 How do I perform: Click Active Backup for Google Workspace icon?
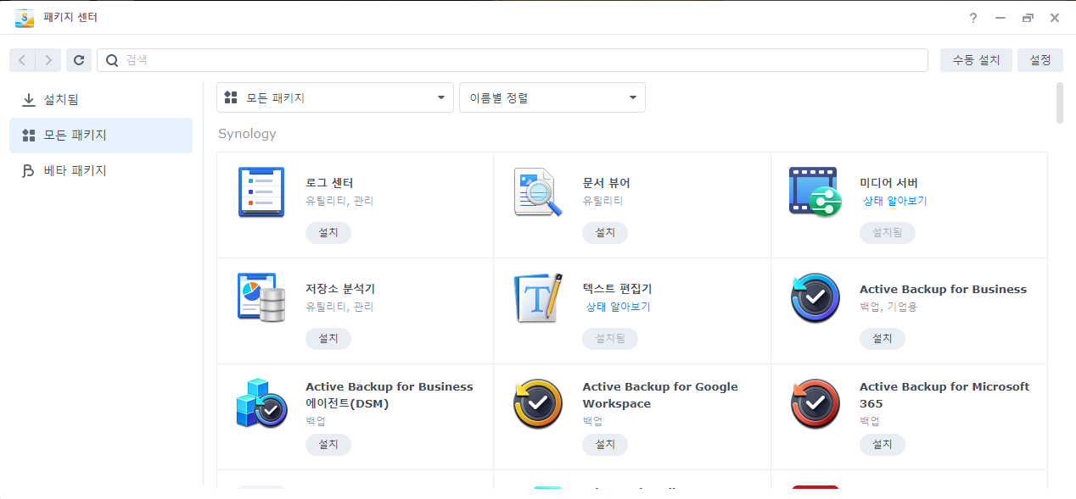[x=539, y=404]
